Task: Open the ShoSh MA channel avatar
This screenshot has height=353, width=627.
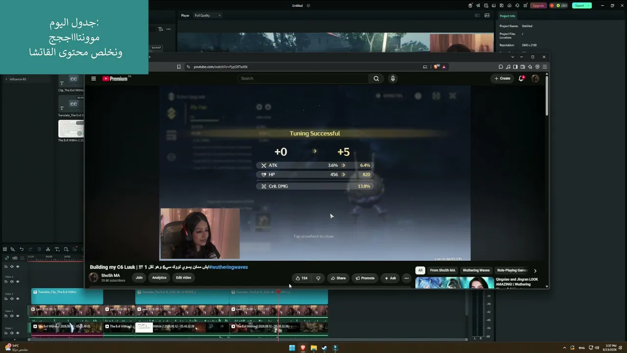Action: 94,277
